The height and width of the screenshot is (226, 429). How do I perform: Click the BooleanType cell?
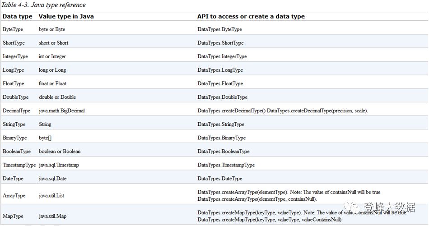point(17,152)
